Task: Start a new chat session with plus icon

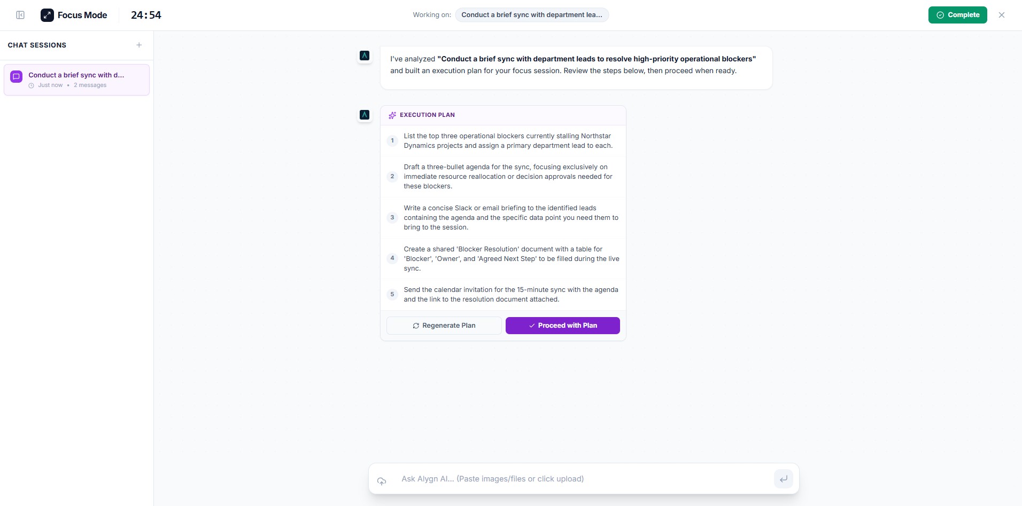Action: [139, 45]
